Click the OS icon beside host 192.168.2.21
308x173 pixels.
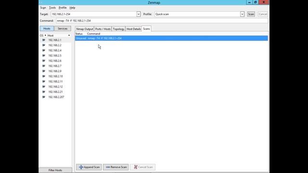(x=44, y=92)
